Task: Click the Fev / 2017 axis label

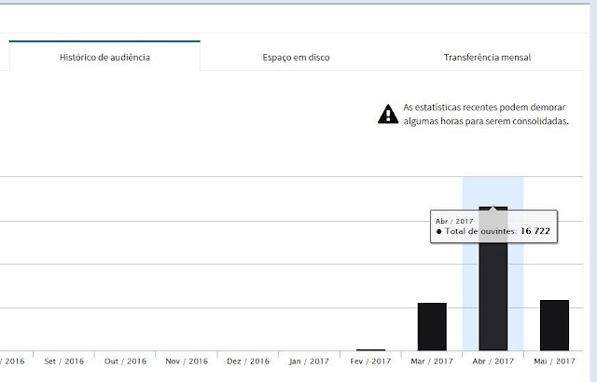Action: tap(370, 362)
